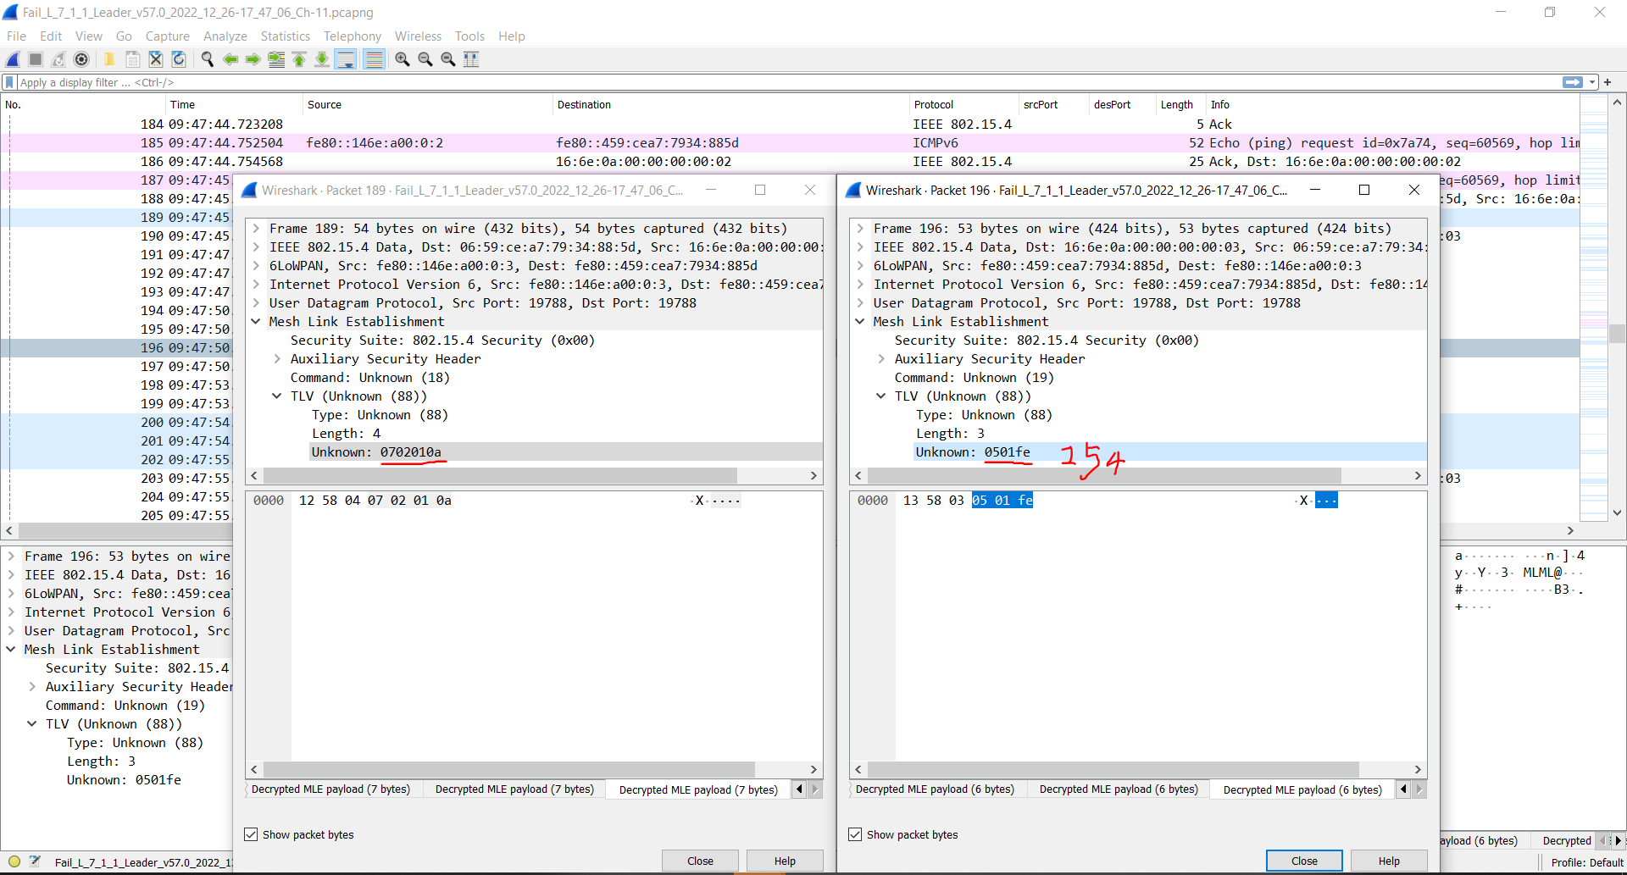Toggle Show packet bytes in Packet 196 dialog
The image size is (1627, 875).
click(x=855, y=834)
